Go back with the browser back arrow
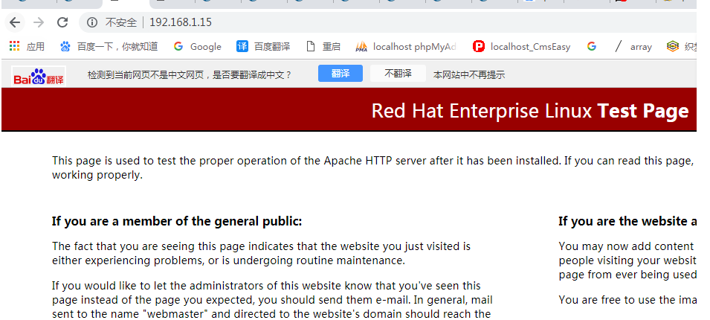This screenshot has width=710, height=320. pos(15,22)
